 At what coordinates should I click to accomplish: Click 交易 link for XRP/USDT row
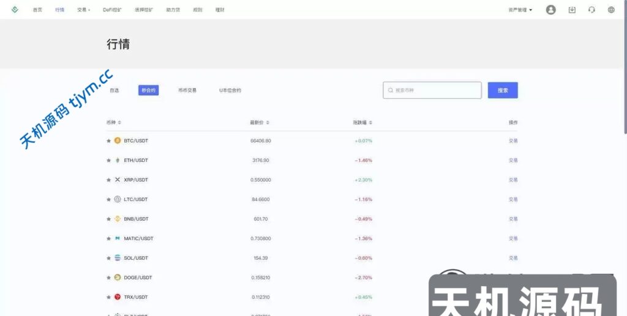pos(513,180)
